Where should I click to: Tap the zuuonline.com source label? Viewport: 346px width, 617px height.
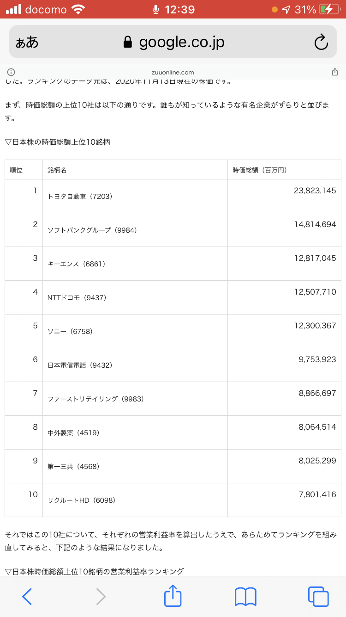pos(173,72)
